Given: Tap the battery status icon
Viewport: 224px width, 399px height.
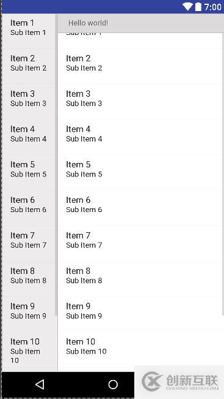Looking at the screenshot, I should [198, 7].
